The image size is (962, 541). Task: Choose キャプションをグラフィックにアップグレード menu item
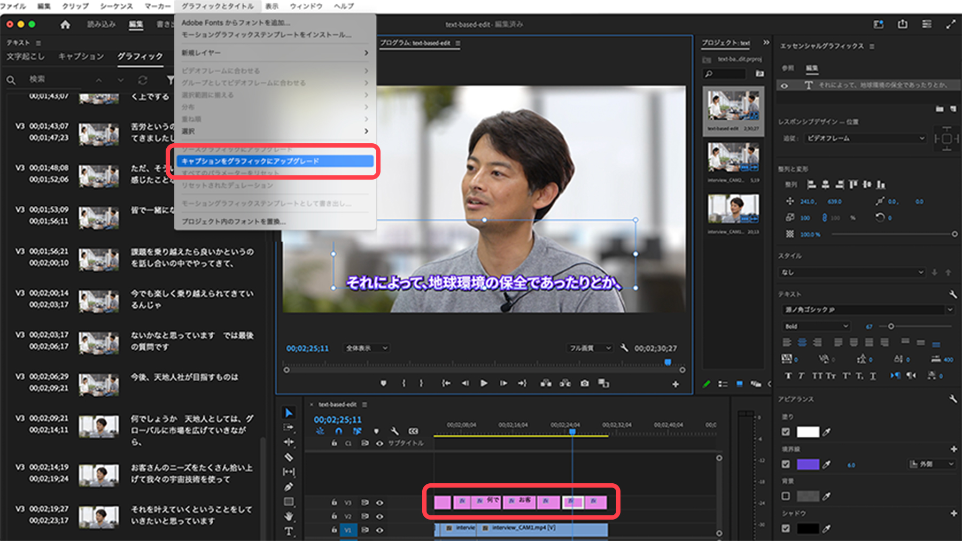click(x=275, y=161)
